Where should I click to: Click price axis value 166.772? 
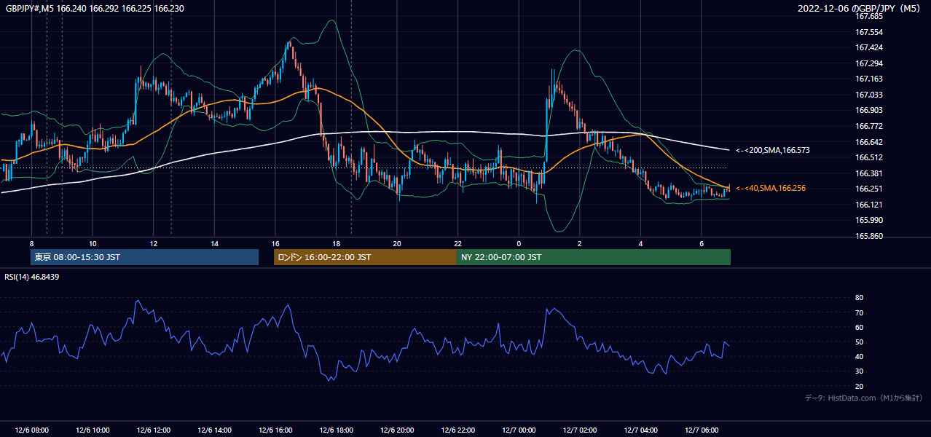point(868,126)
